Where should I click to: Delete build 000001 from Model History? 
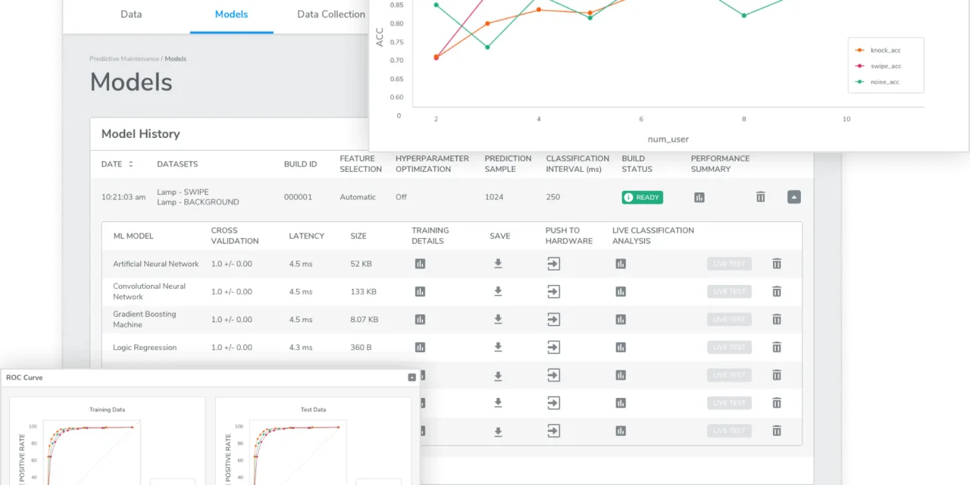[x=761, y=197]
